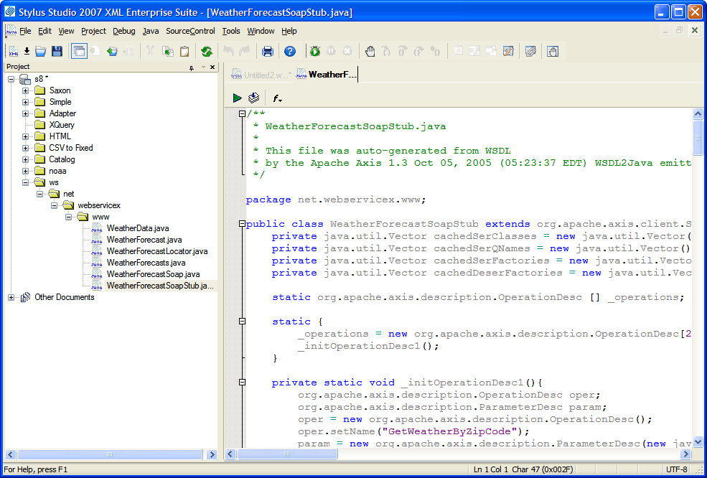The image size is (707, 478).
Task: Click the Pause debugging bug icon
Action: (x=331, y=52)
